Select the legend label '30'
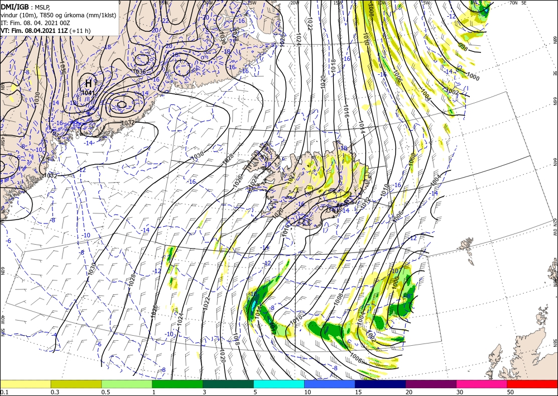The height and width of the screenshot is (396, 558). [x=460, y=392]
